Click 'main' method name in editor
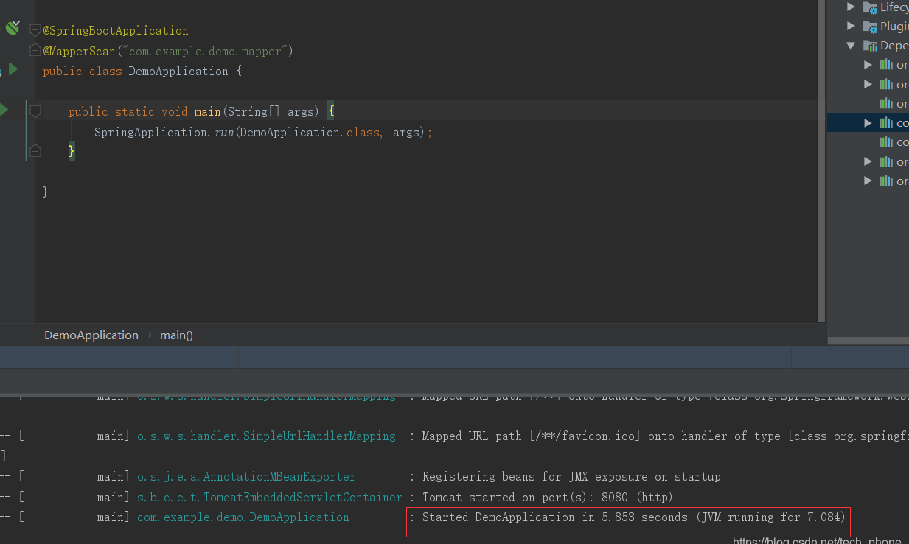This screenshot has height=544, width=909. pos(207,111)
